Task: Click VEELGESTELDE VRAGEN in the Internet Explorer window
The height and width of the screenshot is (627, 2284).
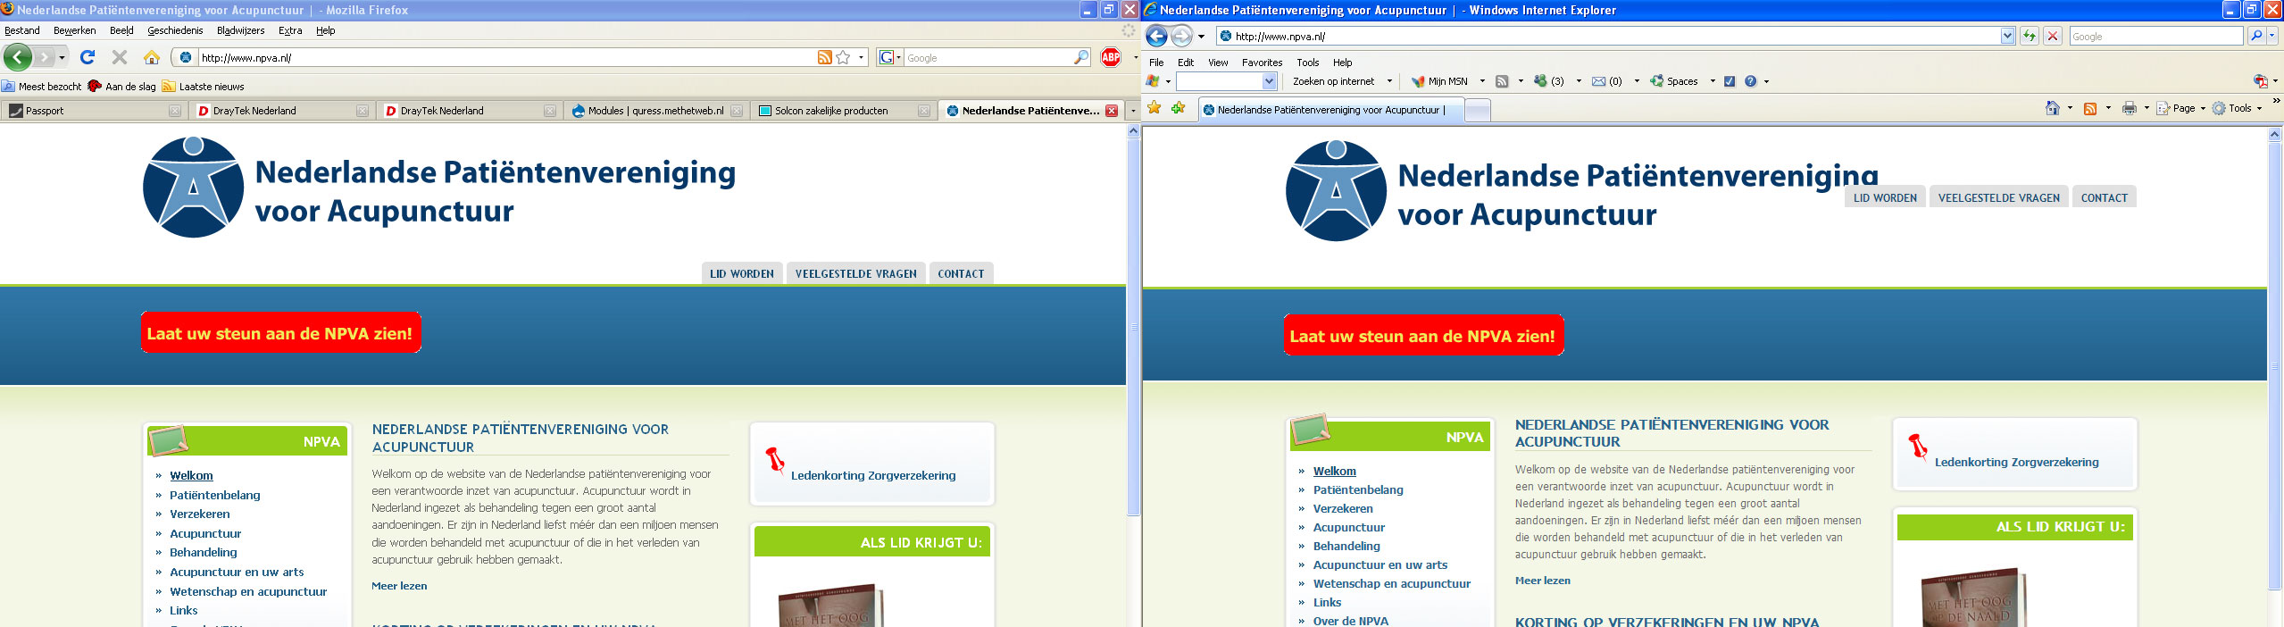Action: click(1998, 197)
